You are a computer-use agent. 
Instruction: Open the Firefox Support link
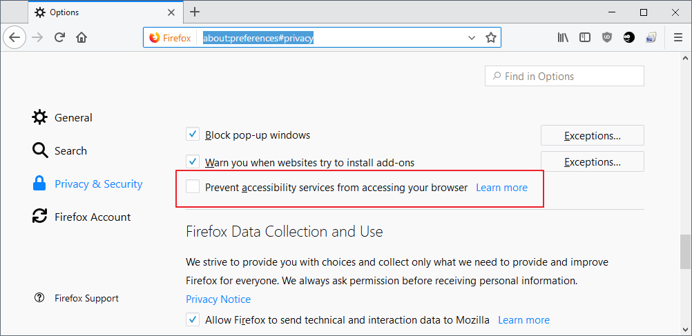click(x=86, y=298)
